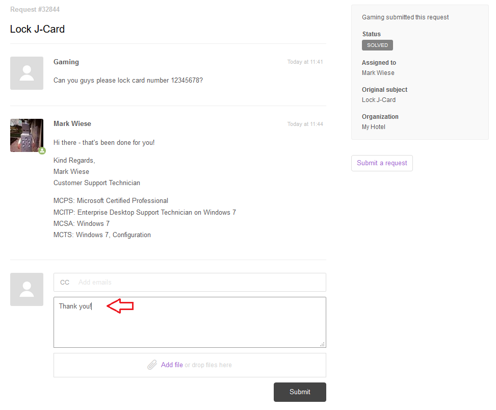Image resolution: width=496 pixels, height=410 pixels.
Task: Click the Request #32844 label
Action: 35,10
